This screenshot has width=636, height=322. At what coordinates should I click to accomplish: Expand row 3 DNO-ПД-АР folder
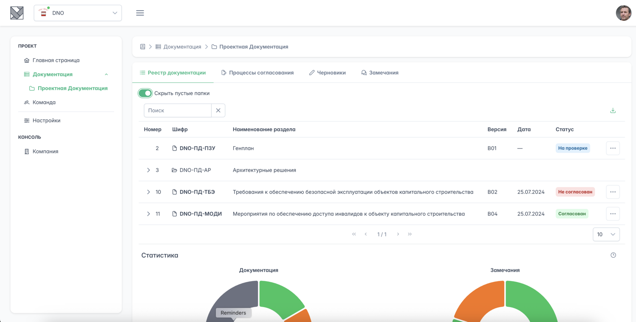click(x=148, y=170)
